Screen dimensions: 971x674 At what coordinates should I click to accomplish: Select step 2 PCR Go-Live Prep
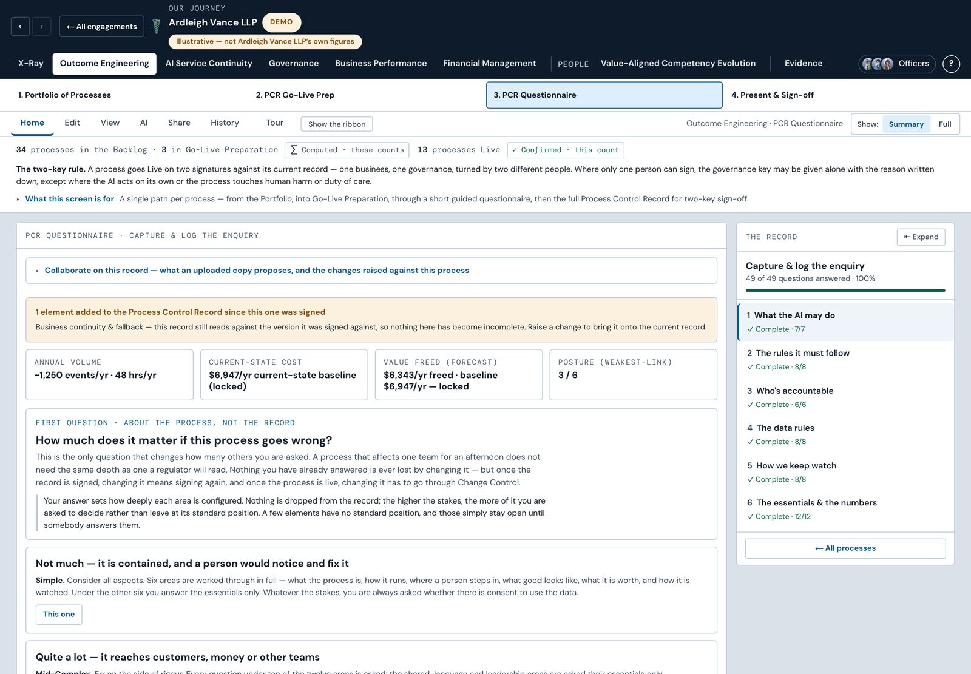pos(366,95)
